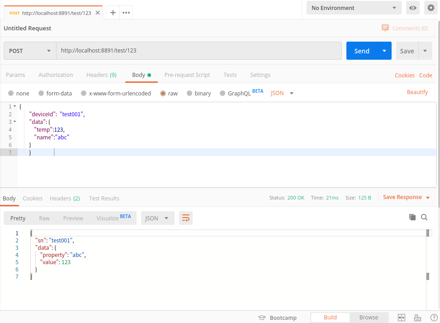Toggle word wrap in response viewer
The width and height of the screenshot is (440, 323).
point(186,218)
